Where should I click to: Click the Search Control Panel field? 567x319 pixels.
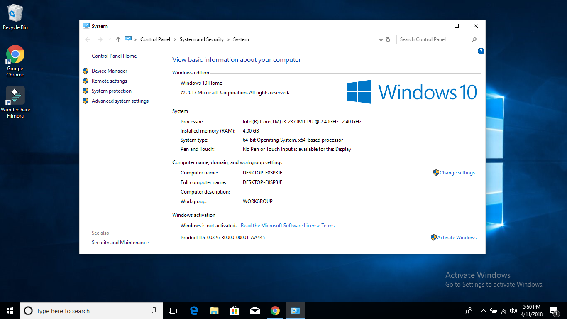click(x=434, y=39)
